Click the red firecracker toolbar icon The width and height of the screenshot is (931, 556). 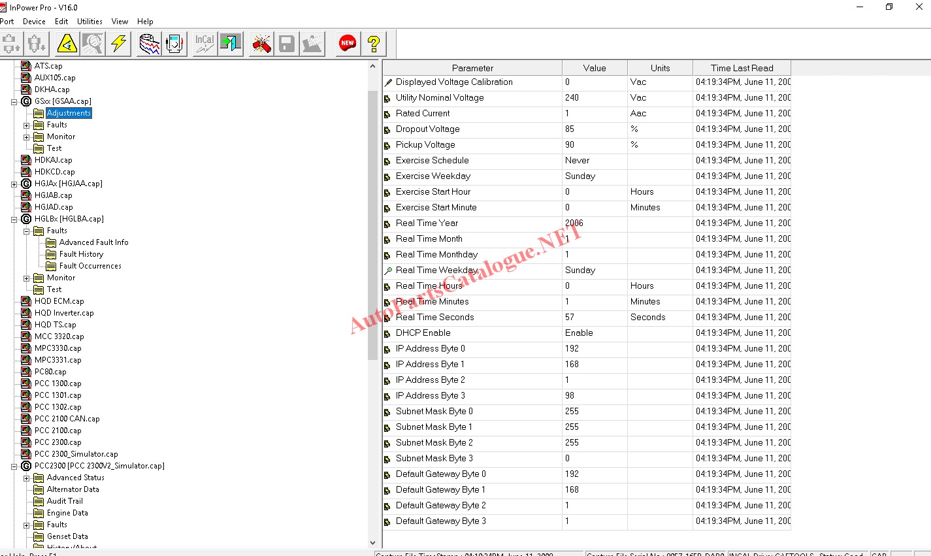pos(262,44)
